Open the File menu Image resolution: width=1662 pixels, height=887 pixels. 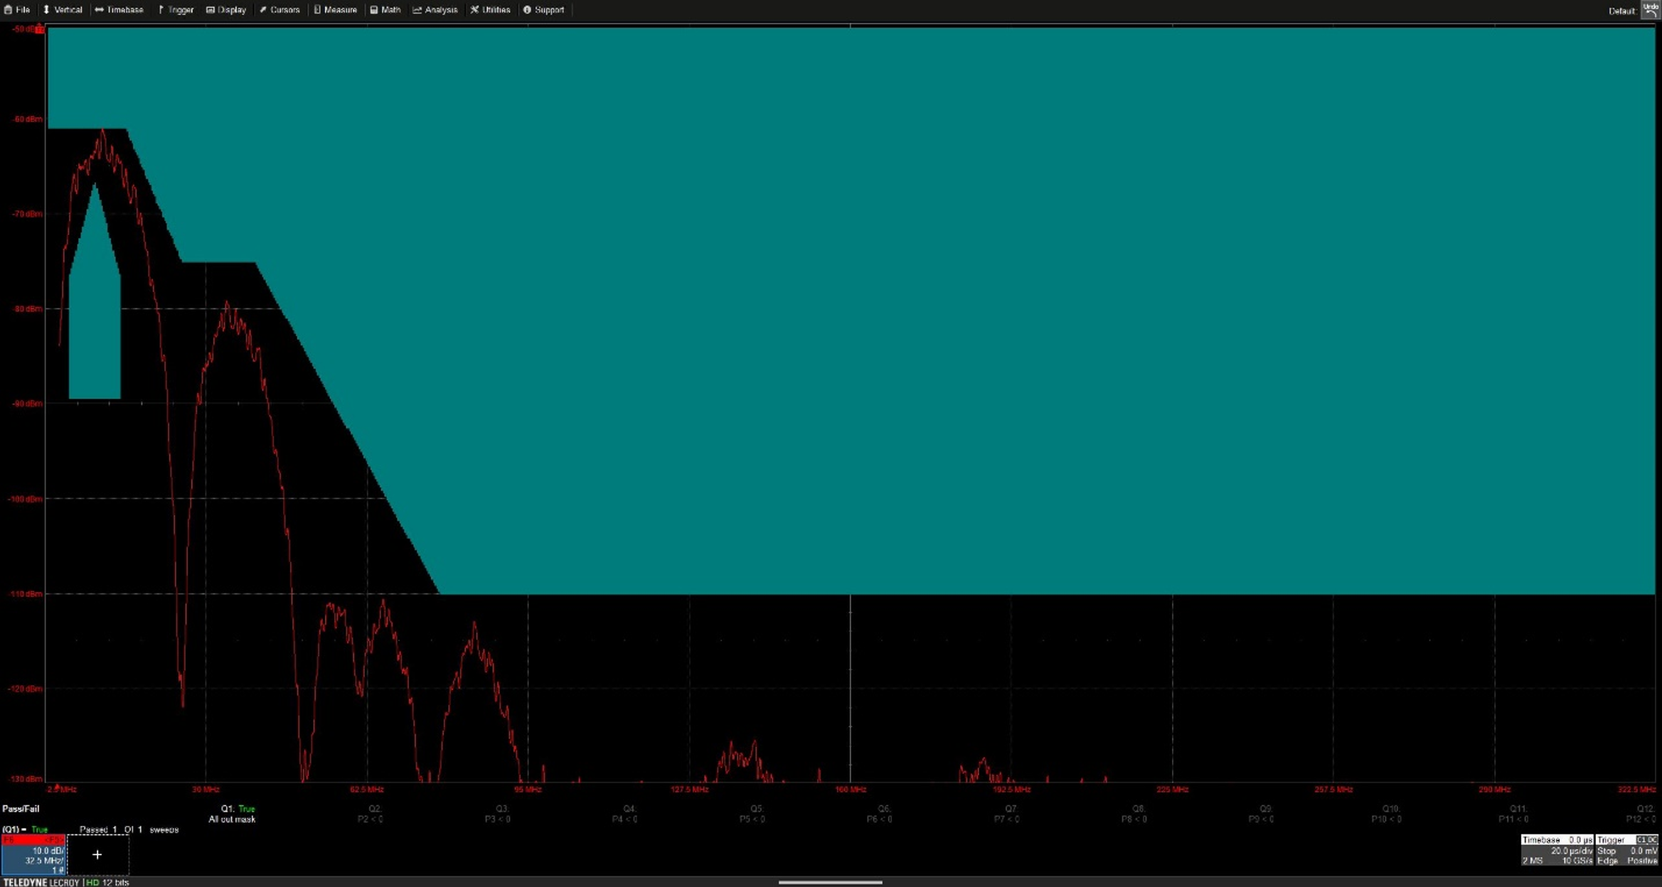17,10
